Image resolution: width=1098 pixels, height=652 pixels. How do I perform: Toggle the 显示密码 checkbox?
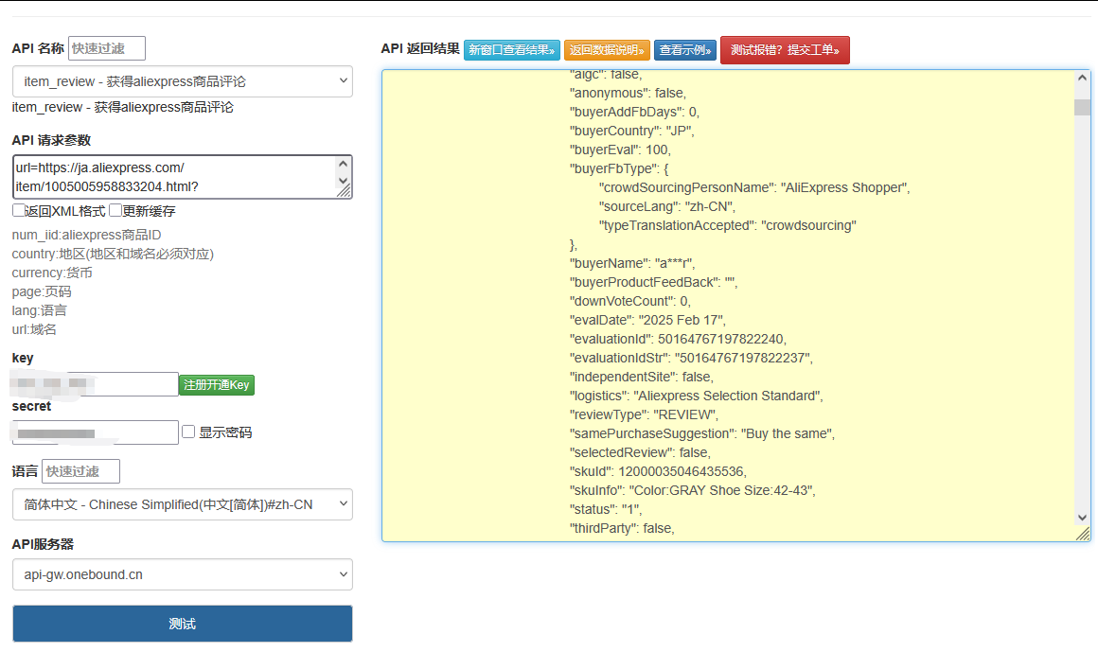(188, 432)
